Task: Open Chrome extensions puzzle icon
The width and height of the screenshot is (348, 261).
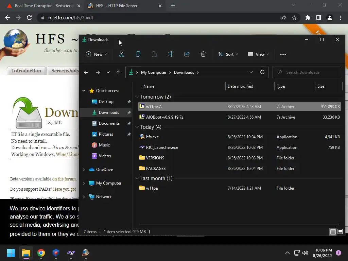Action: click(x=308, y=18)
